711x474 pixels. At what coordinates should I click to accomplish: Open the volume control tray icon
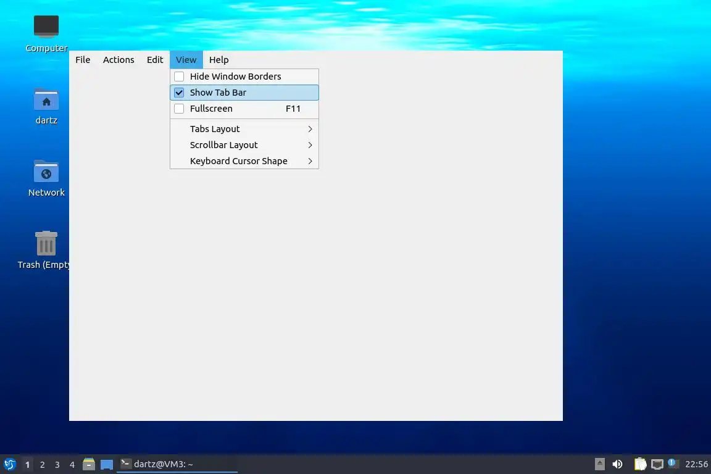(617, 464)
